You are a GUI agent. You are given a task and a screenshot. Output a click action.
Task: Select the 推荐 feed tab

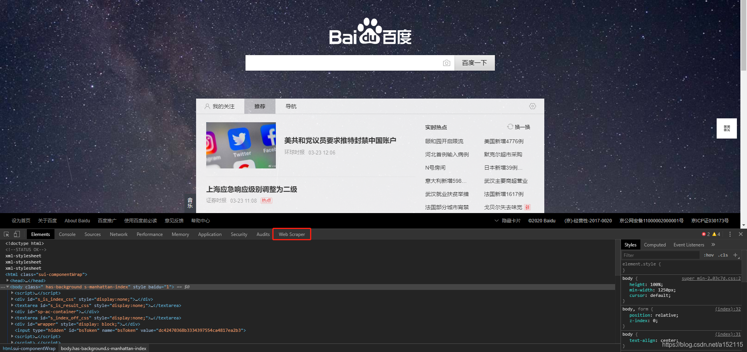coord(260,106)
